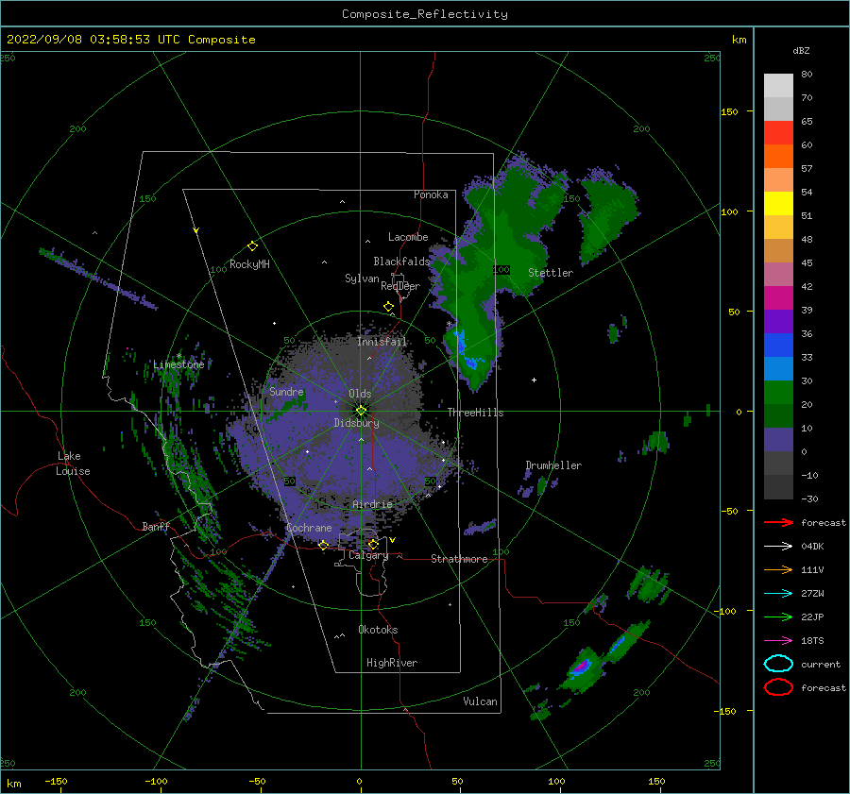850x794 pixels.
Task: Click the Cochrane city label
Action: click(309, 528)
